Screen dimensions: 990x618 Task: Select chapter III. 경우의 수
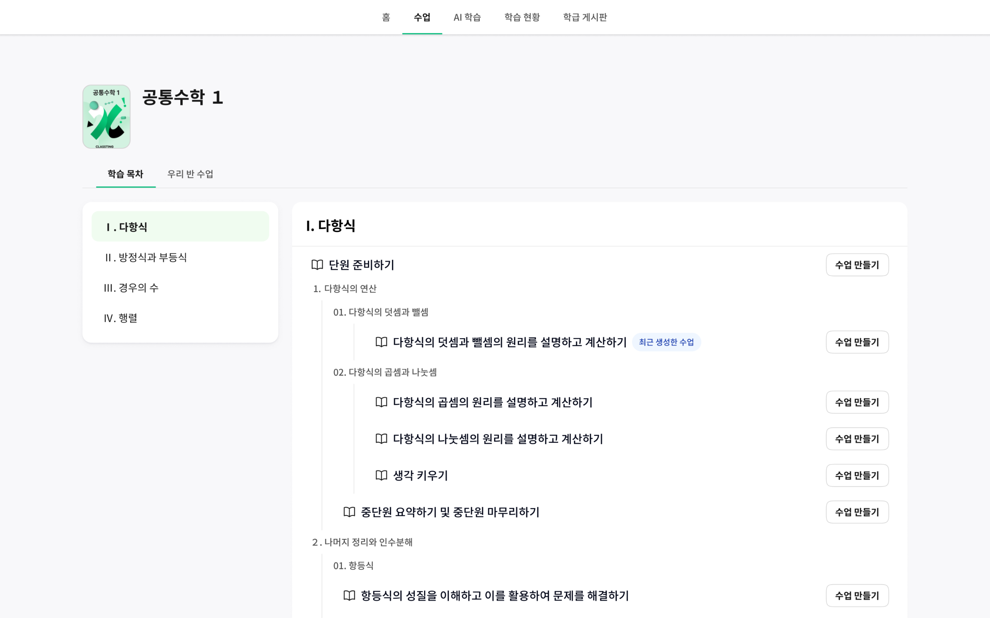[x=131, y=288]
